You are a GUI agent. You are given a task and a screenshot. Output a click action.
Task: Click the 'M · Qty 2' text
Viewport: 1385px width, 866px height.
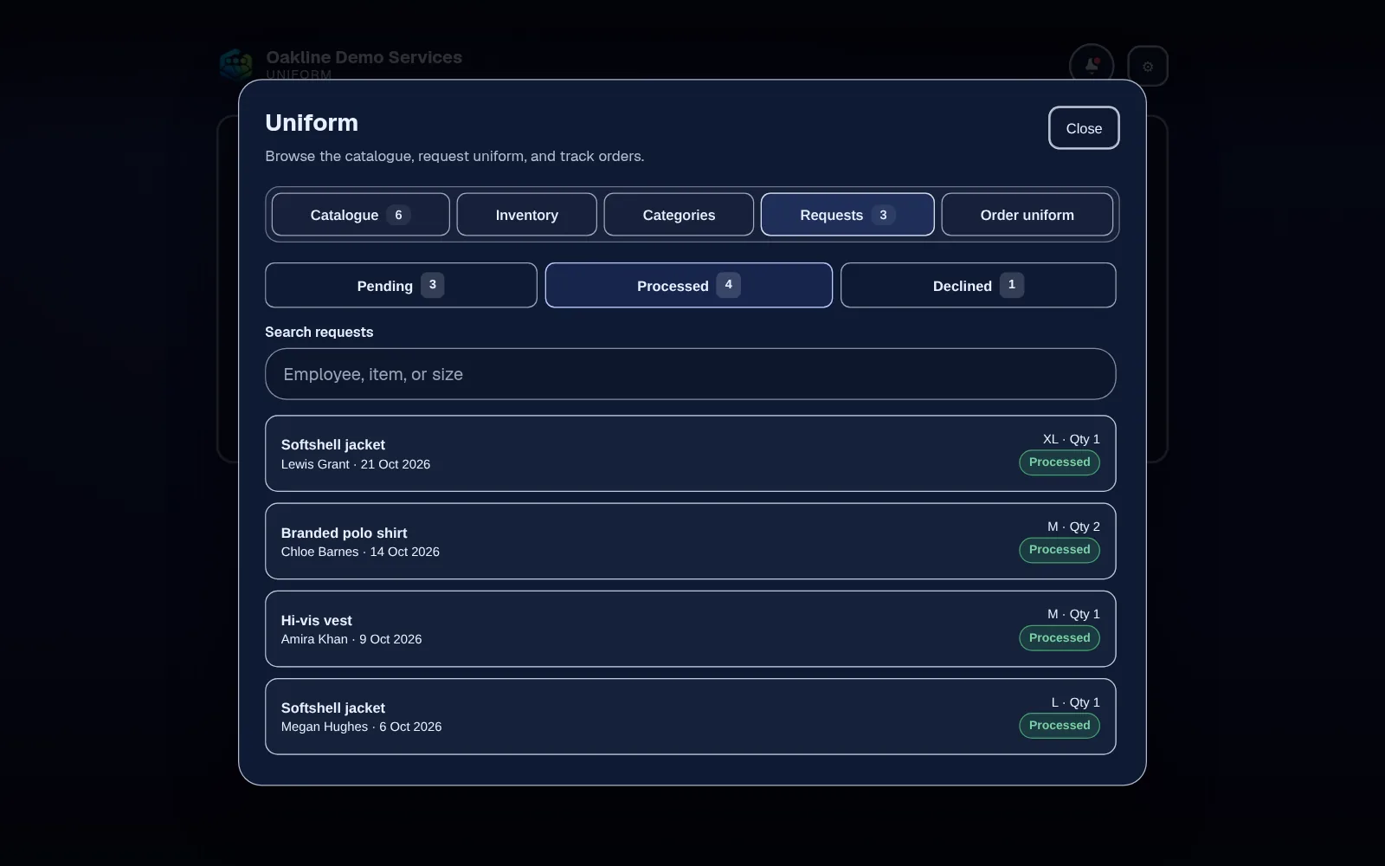pos(1073,527)
